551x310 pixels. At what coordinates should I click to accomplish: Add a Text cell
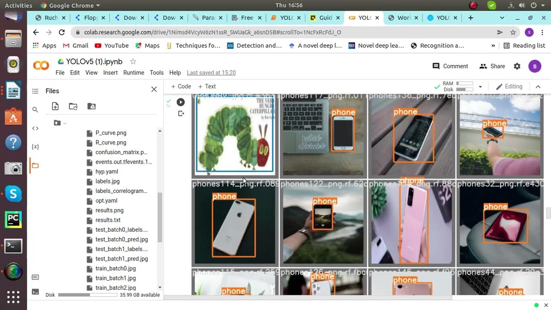pyautogui.click(x=207, y=87)
